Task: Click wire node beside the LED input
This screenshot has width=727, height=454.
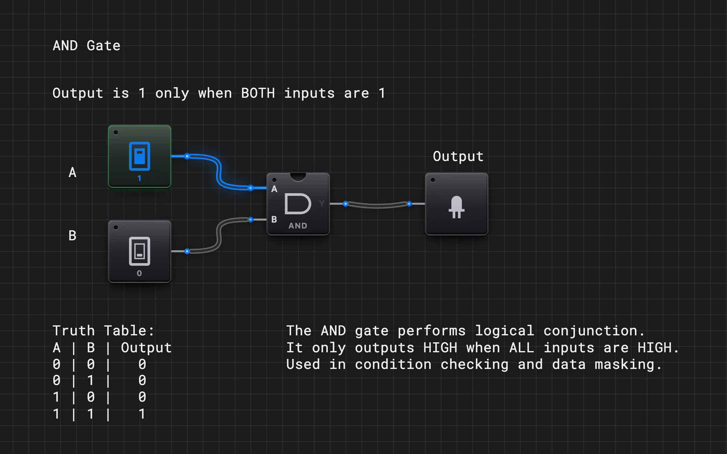Action: coord(409,204)
